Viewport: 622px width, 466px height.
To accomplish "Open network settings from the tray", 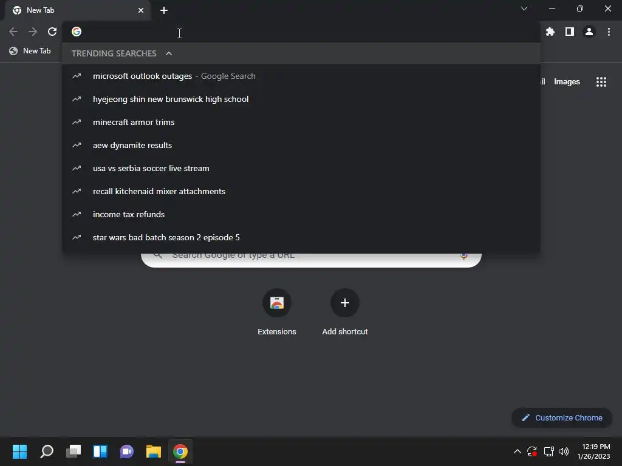I will 549,451.
